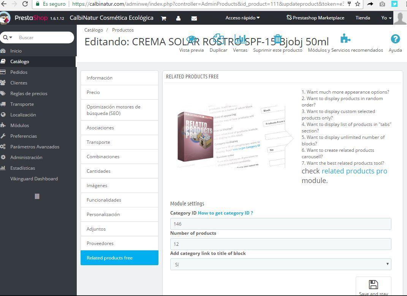The height and width of the screenshot is (296, 407).
Task: Click the Prestashop Marketplace link
Action: 315,18
